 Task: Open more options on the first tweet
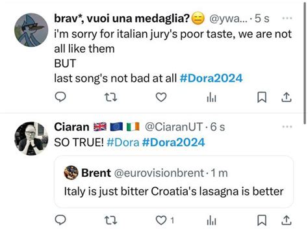click(x=287, y=18)
